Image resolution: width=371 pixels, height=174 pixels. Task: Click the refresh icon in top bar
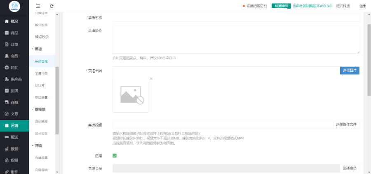click(x=52, y=6)
